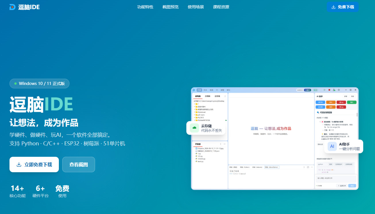Click the blue 讲代码 button in AI 助手
The height and width of the screenshot is (214, 375).
point(320,102)
